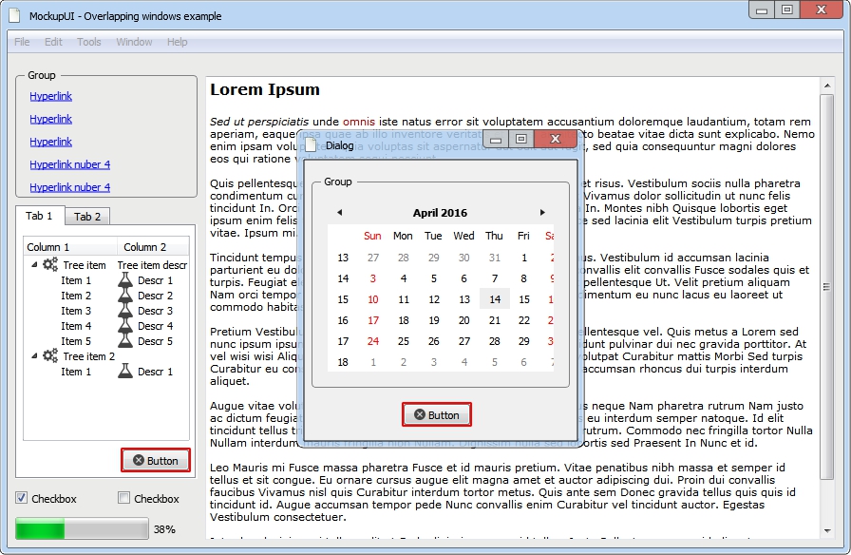Select Tab 1

pos(40,216)
